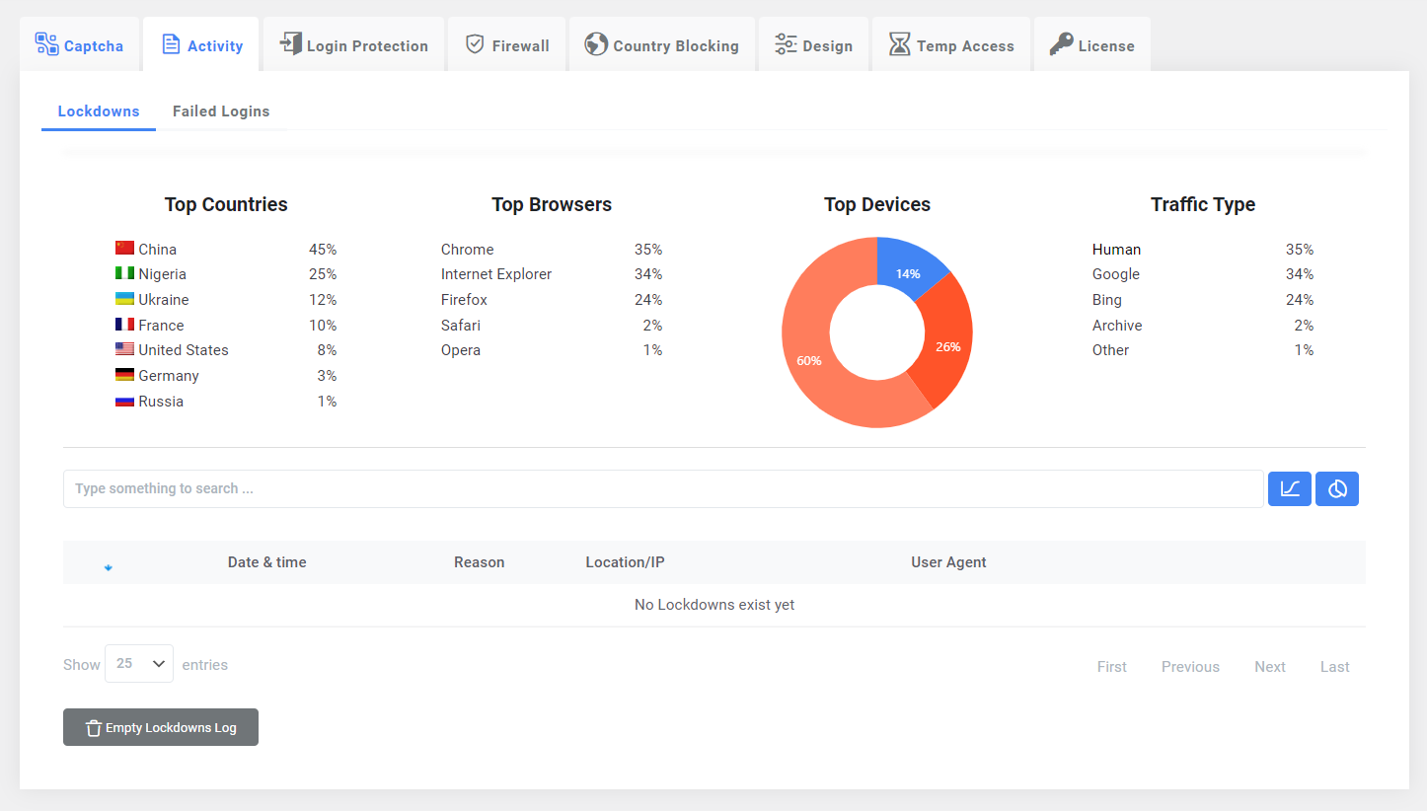Image resolution: width=1427 pixels, height=811 pixels.
Task: Click the Chrome row in Top Browsers
Action: (552, 250)
